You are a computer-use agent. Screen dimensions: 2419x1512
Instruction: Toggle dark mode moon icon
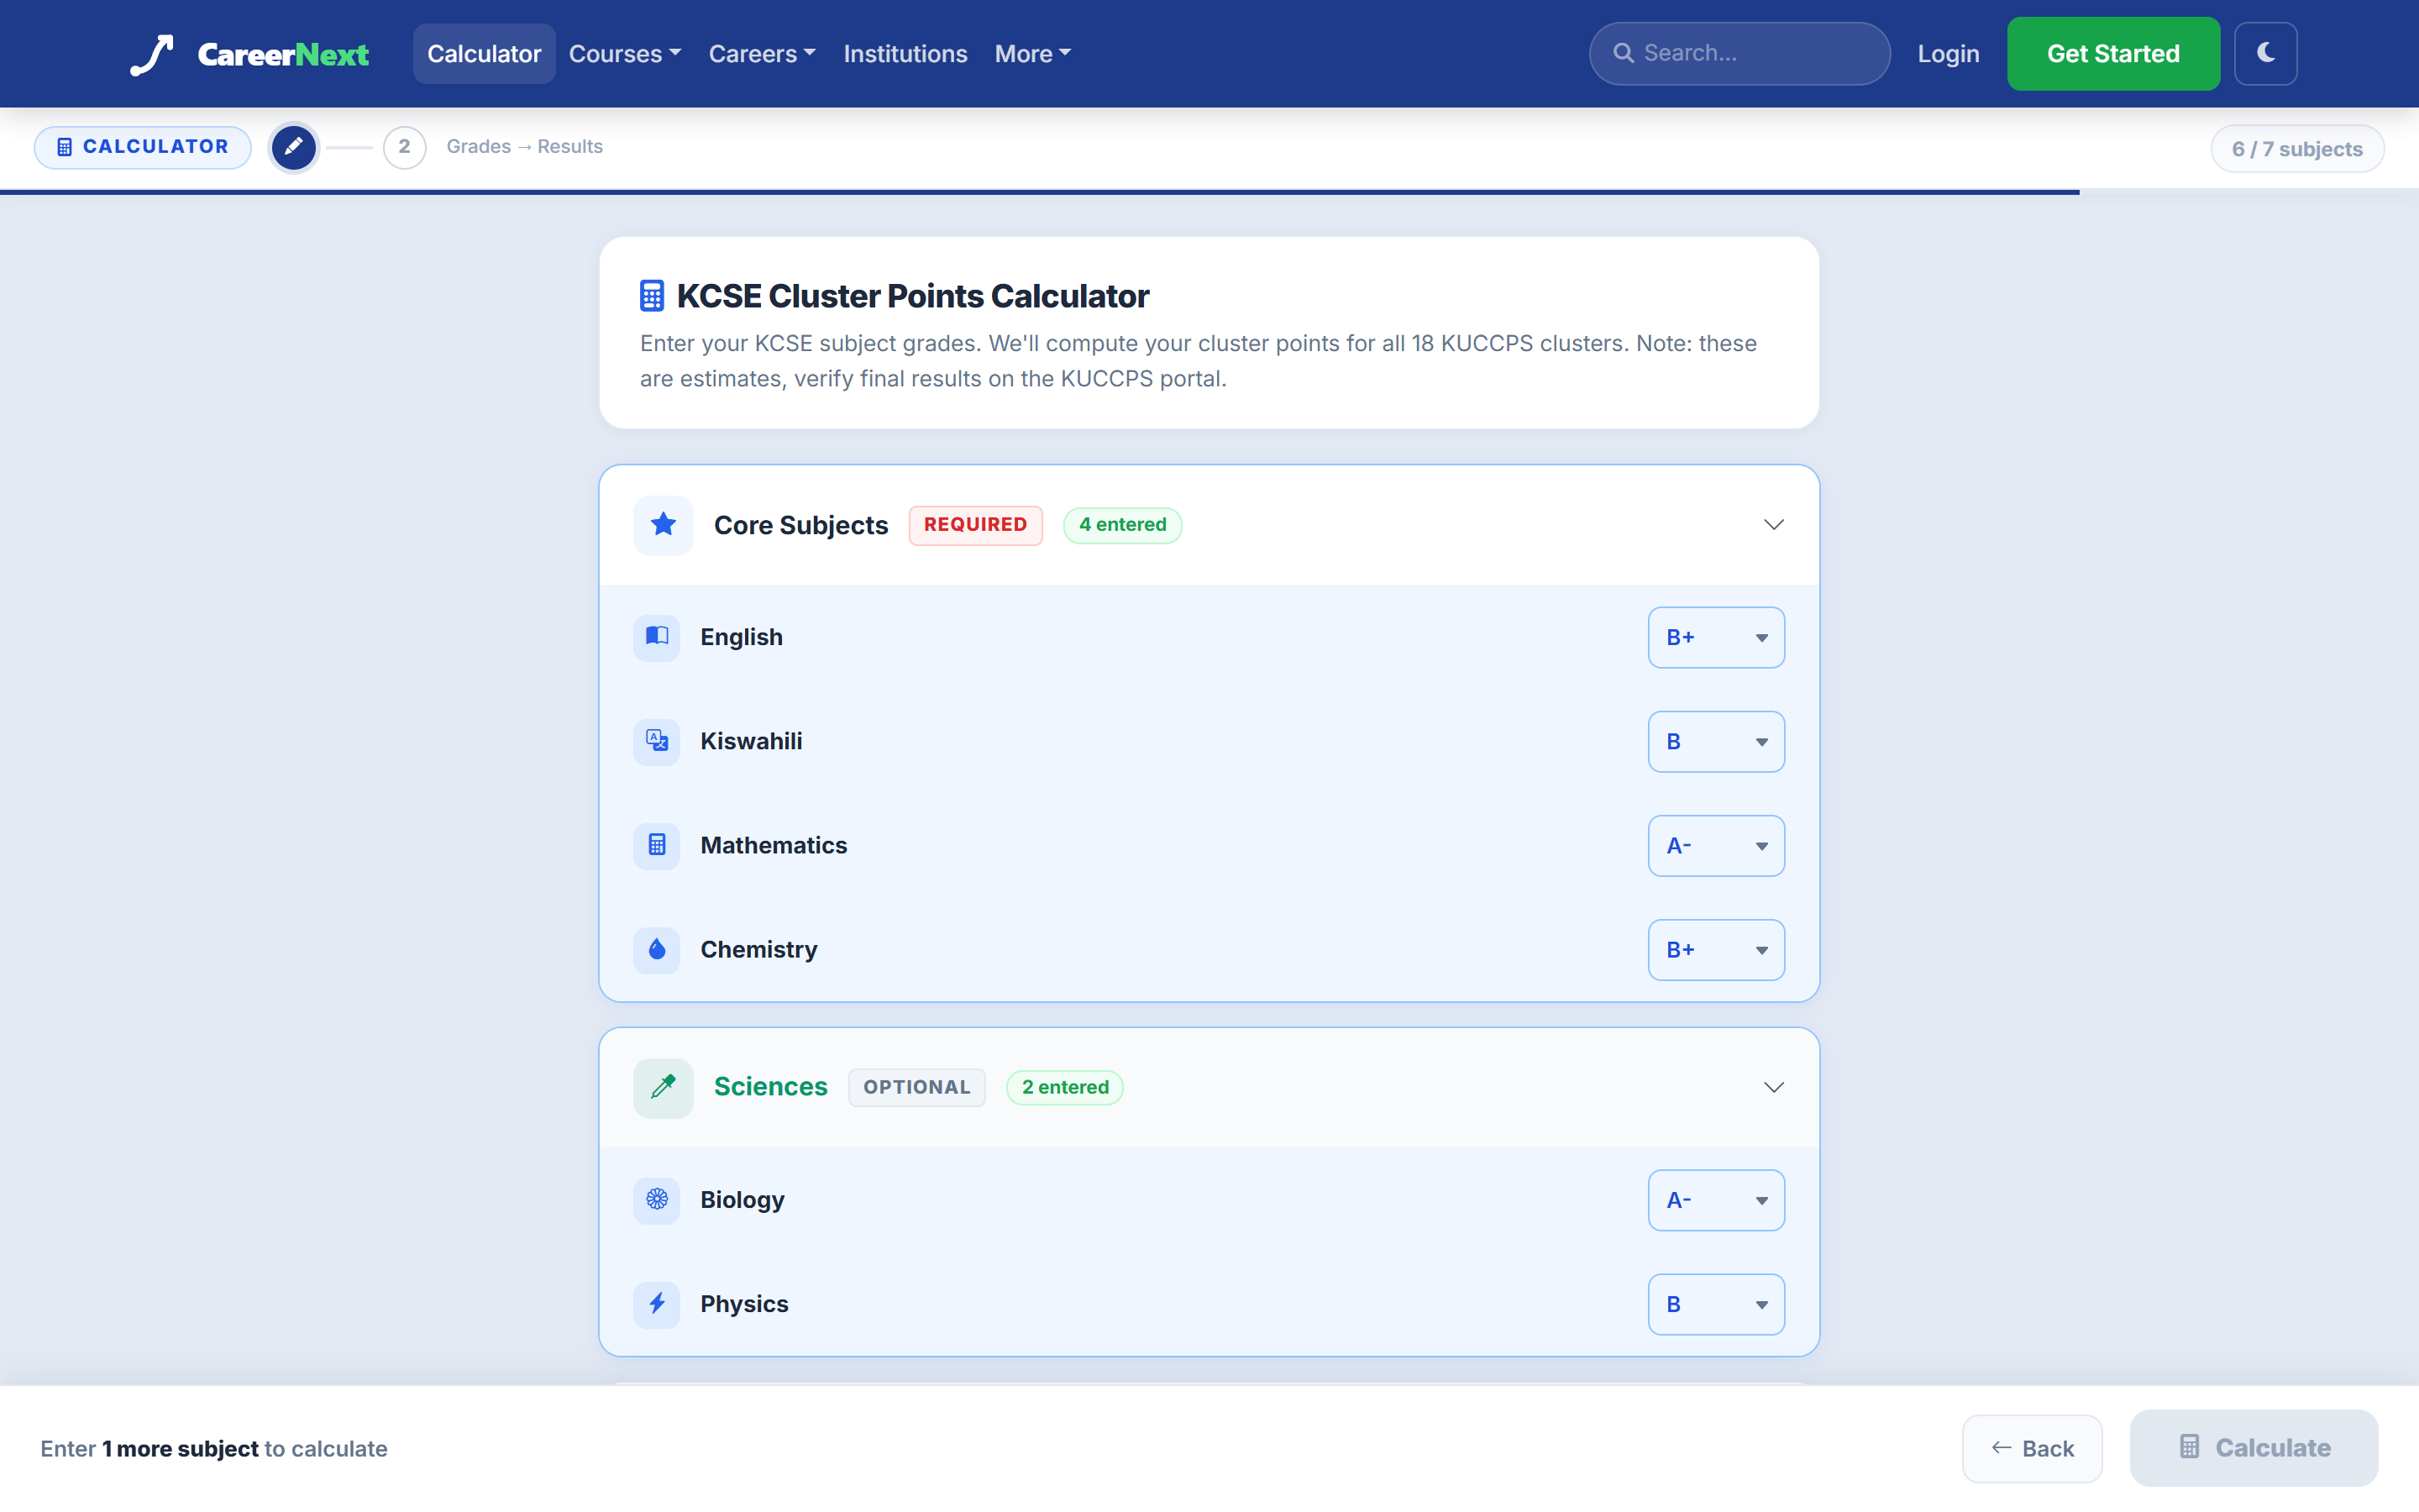tap(2265, 53)
